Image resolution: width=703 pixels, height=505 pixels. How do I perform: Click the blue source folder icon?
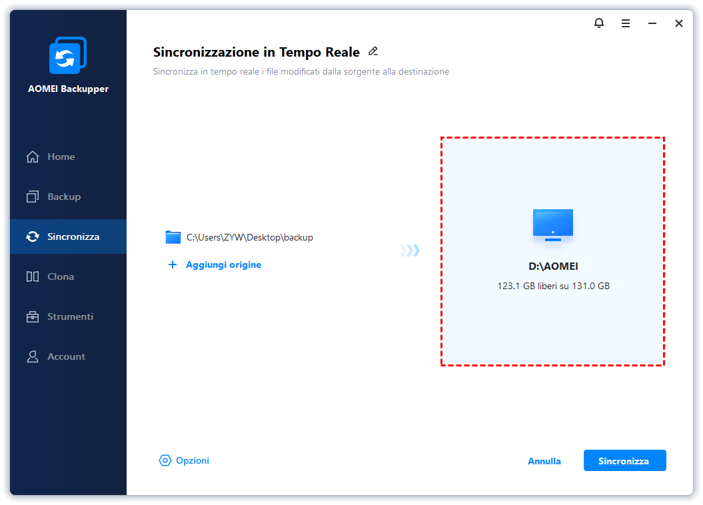pyautogui.click(x=173, y=237)
